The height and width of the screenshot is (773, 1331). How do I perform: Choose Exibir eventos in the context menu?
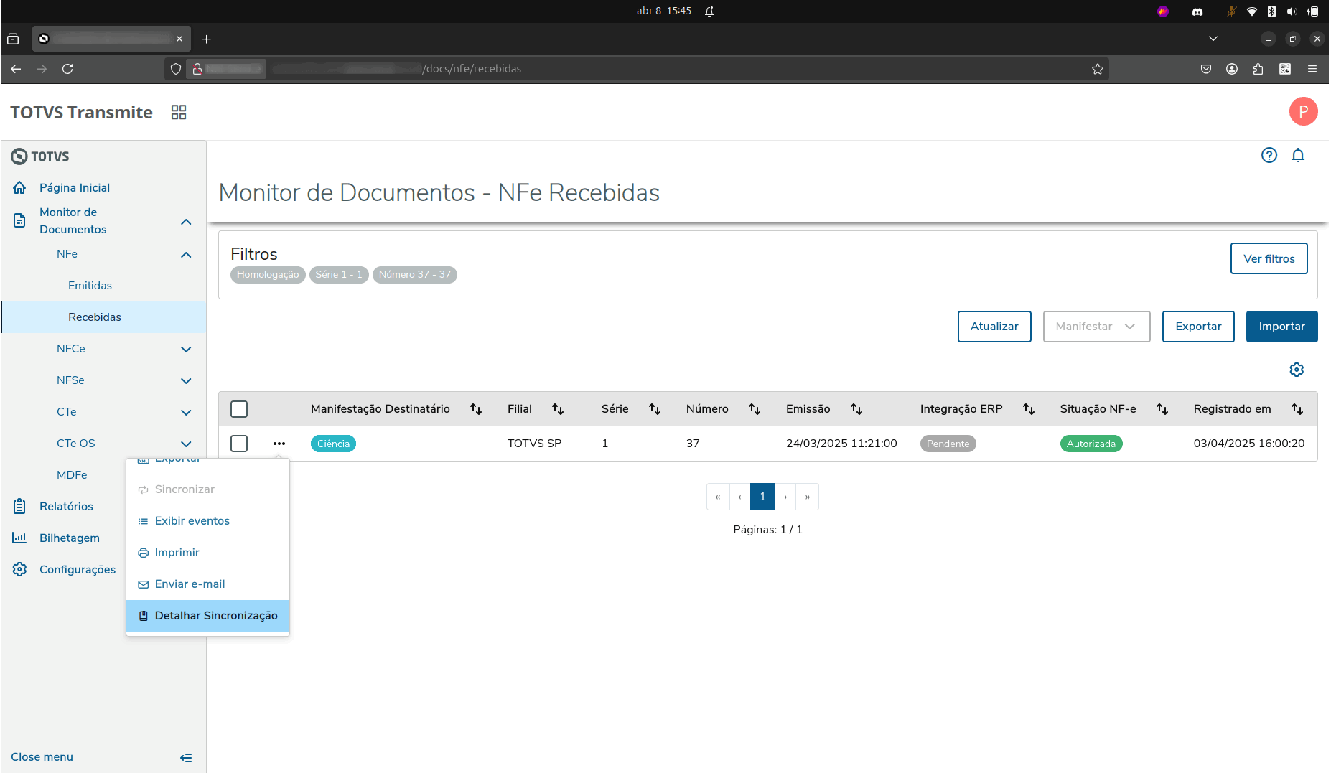(207, 521)
